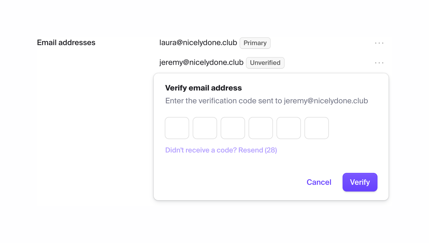Open options menu for laura@nicelydone.club

(379, 43)
